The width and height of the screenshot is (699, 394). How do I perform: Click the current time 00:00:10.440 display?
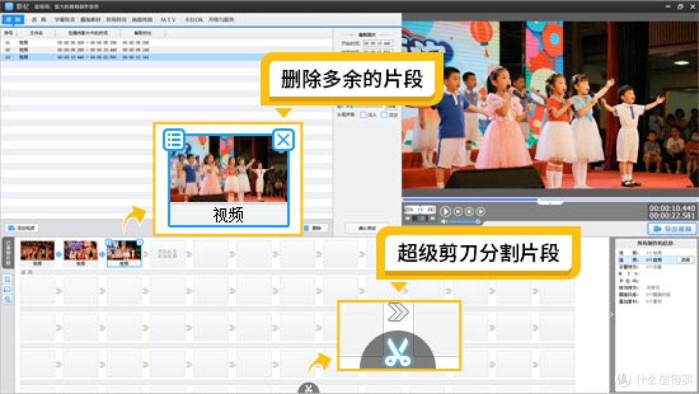(672, 208)
